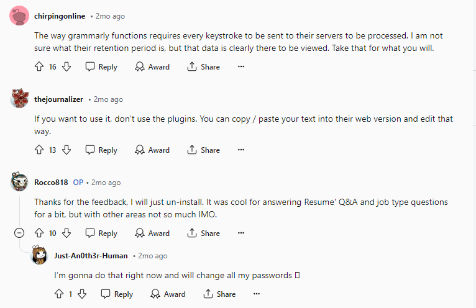Upvote chirpingonline's comment
476x308 pixels.
[39, 67]
